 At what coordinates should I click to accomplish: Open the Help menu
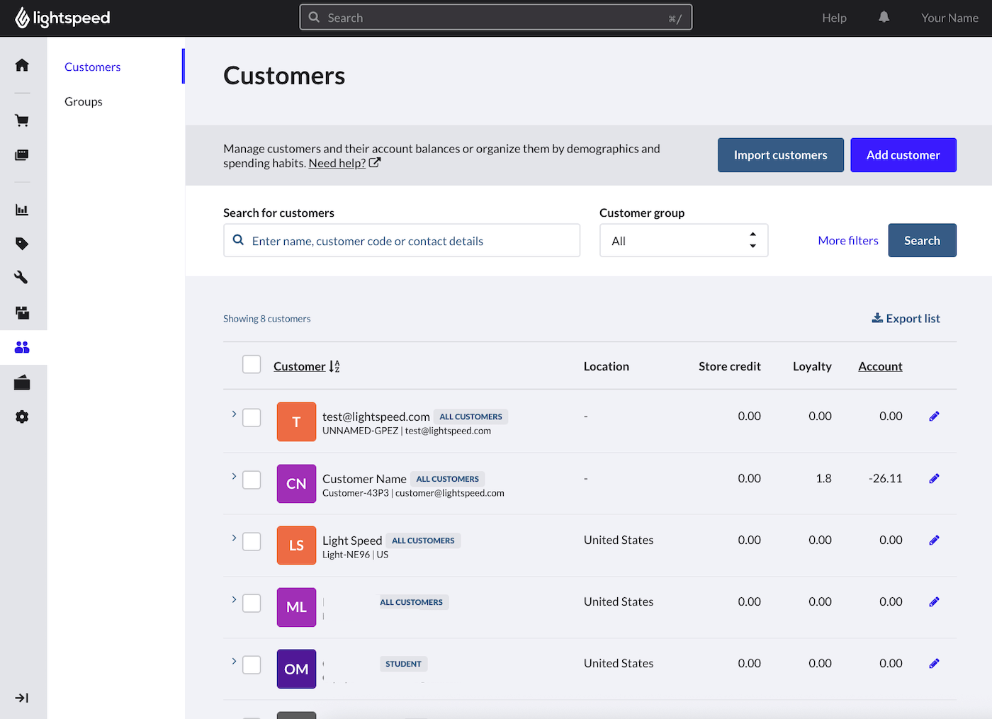pyautogui.click(x=834, y=17)
